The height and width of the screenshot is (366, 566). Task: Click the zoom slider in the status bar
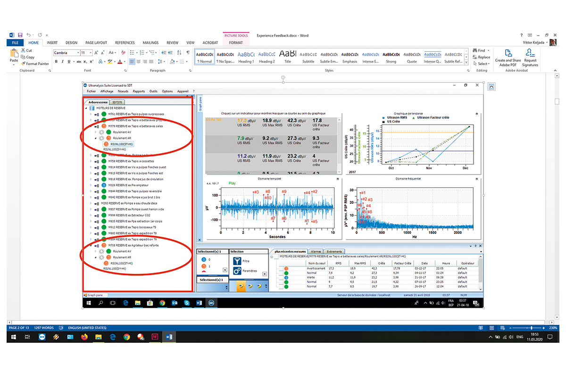(527, 328)
